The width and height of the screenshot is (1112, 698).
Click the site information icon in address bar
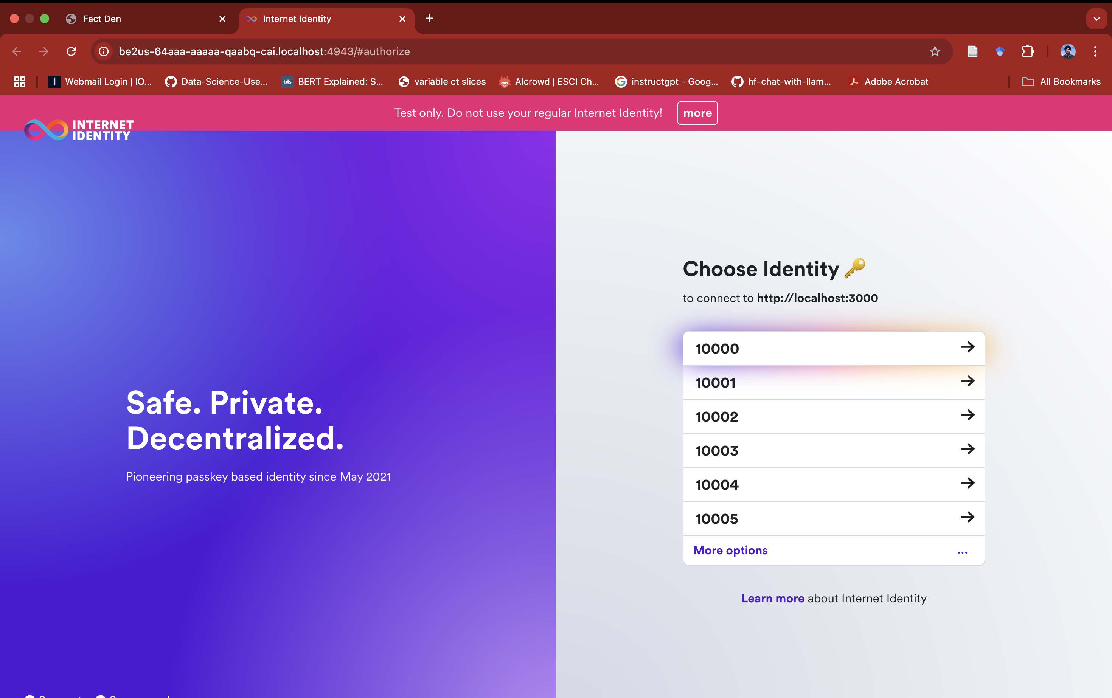click(104, 51)
